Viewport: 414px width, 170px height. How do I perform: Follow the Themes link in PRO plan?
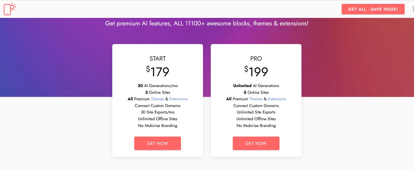pos(256,99)
